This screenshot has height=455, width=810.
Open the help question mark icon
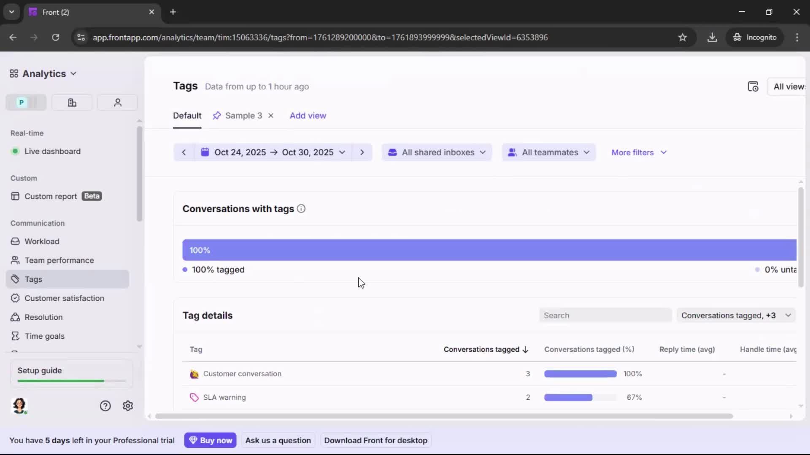[105, 406]
